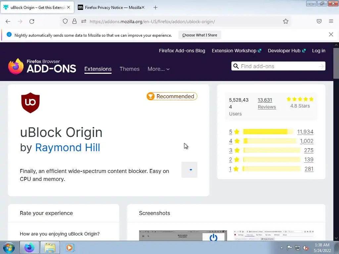Click the Log in link
The height and width of the screenshot is (254, 339).
pyautogui.click(x=319, y=51)
